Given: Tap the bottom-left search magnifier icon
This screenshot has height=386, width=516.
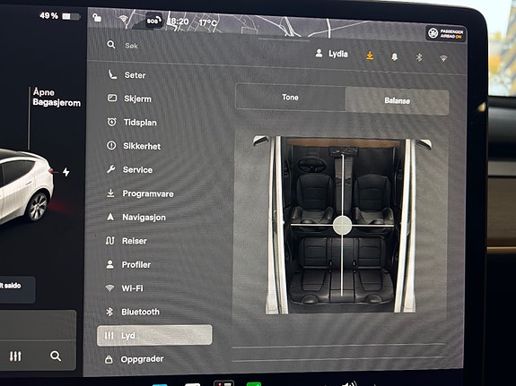Looking at the screenshot, I should pos(56,356).
